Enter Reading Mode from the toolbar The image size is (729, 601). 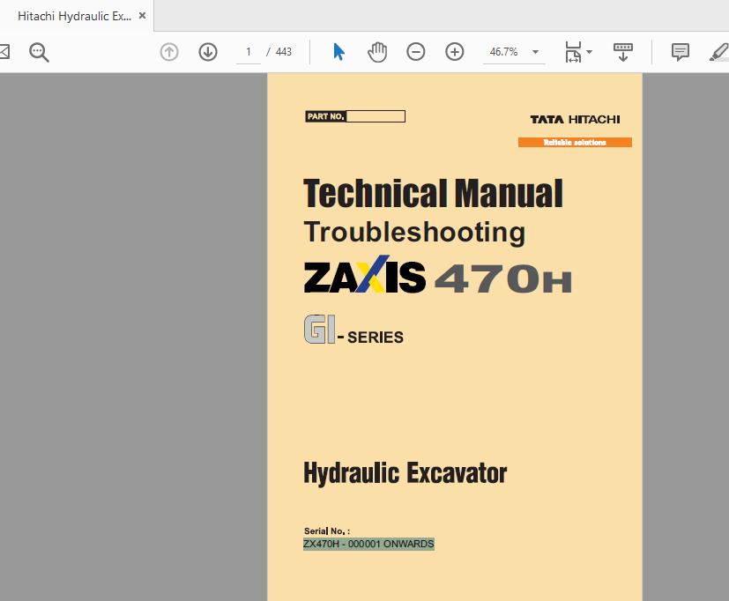[x=623, y=51]
